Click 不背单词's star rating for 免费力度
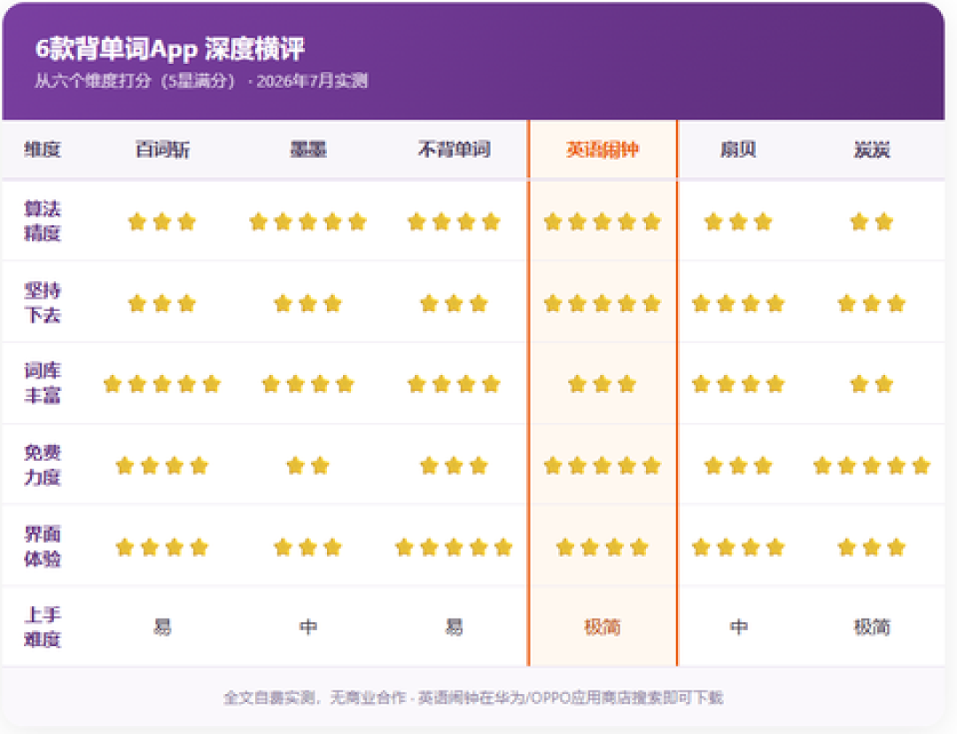The height and width of the screenshot is (734, 957). [x=454, y=466]
